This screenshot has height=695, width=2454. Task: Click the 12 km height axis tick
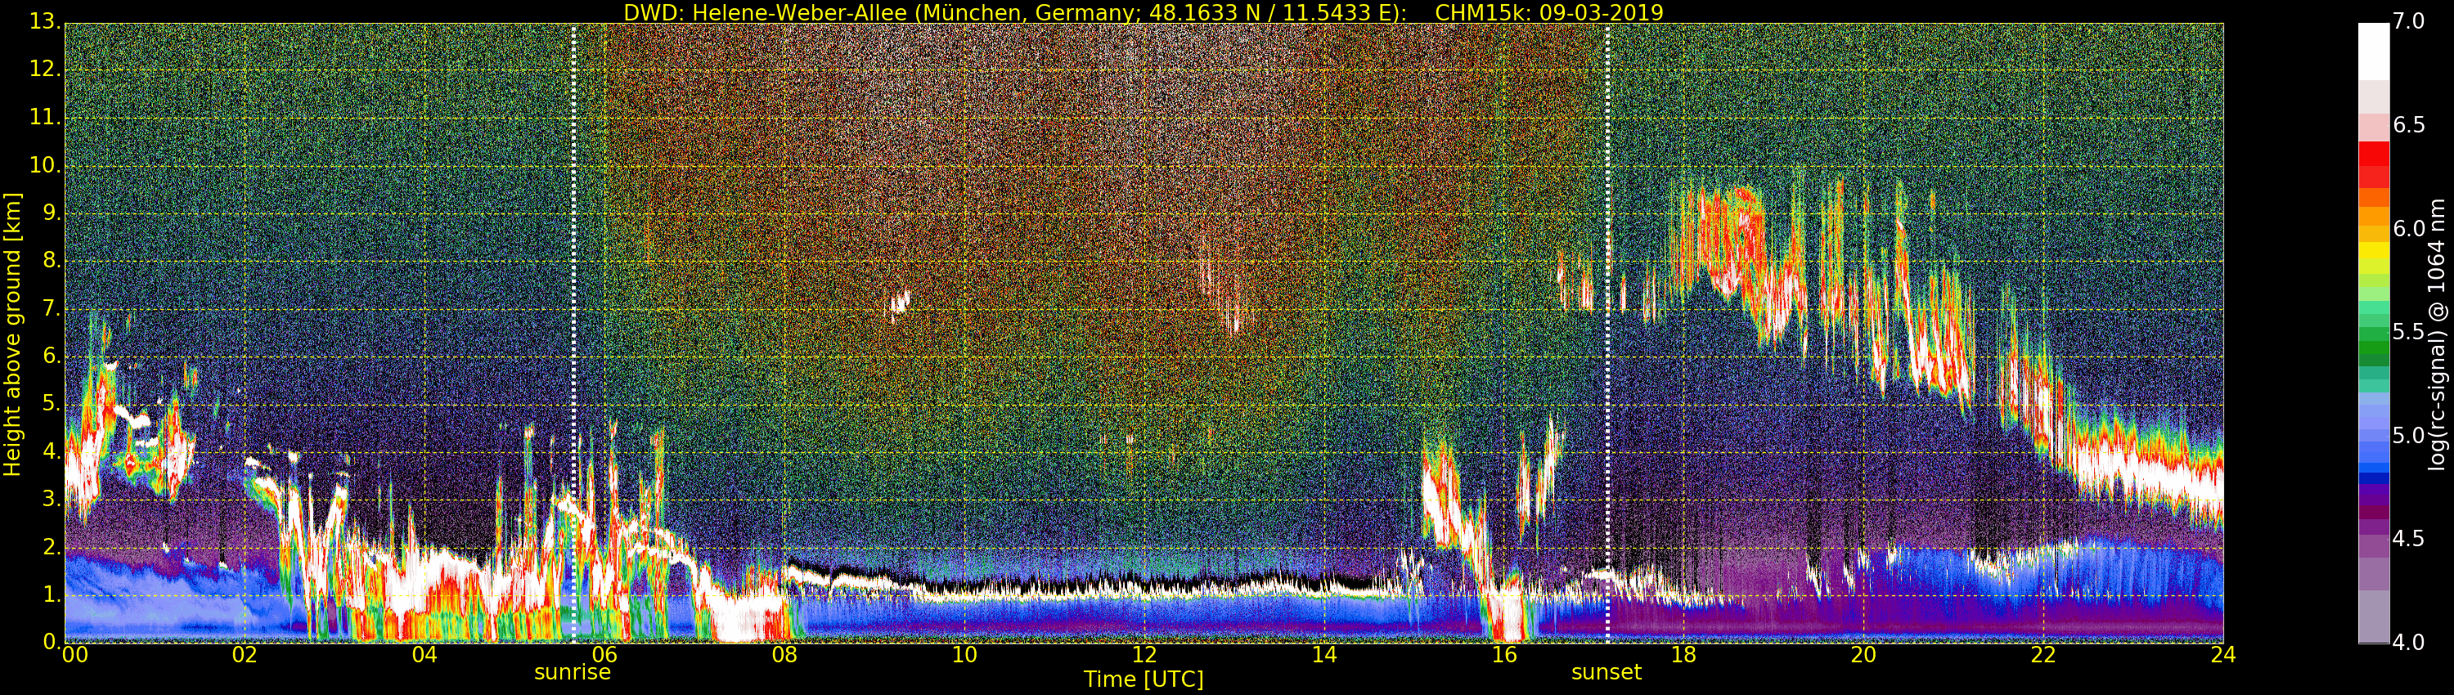click(45, 69)
